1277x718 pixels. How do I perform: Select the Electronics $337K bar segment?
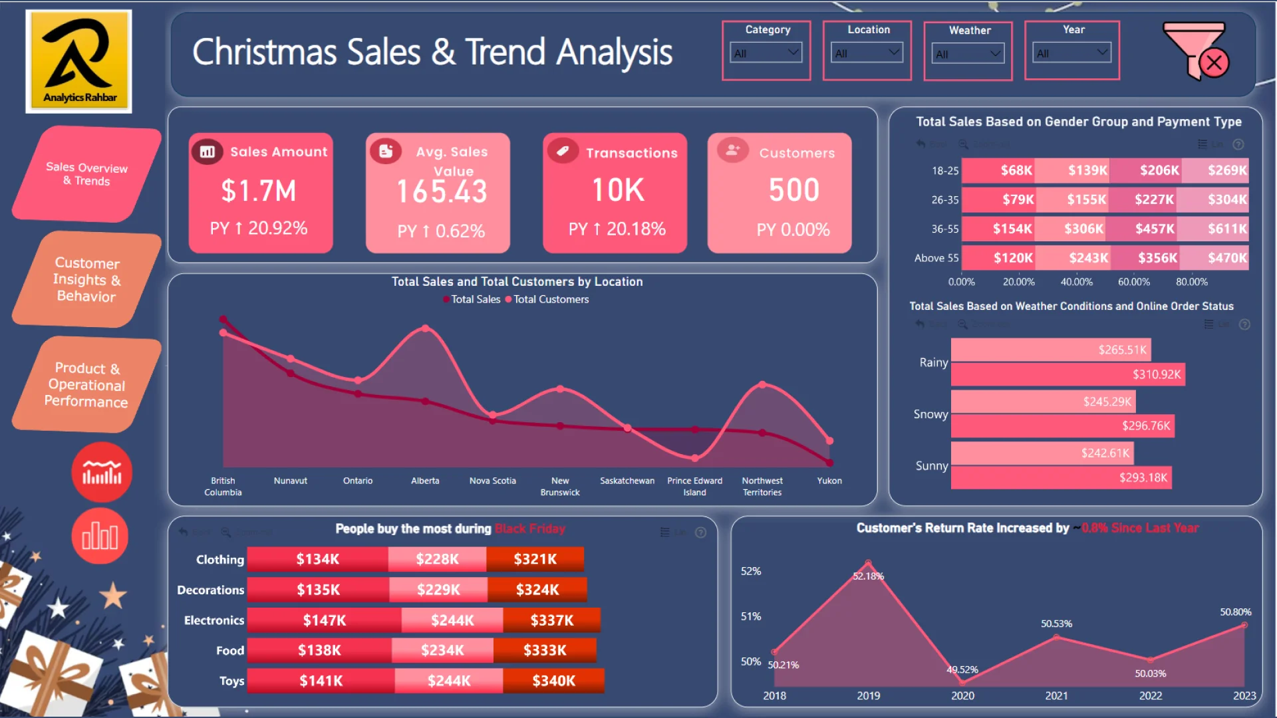(x=551, y=620)
